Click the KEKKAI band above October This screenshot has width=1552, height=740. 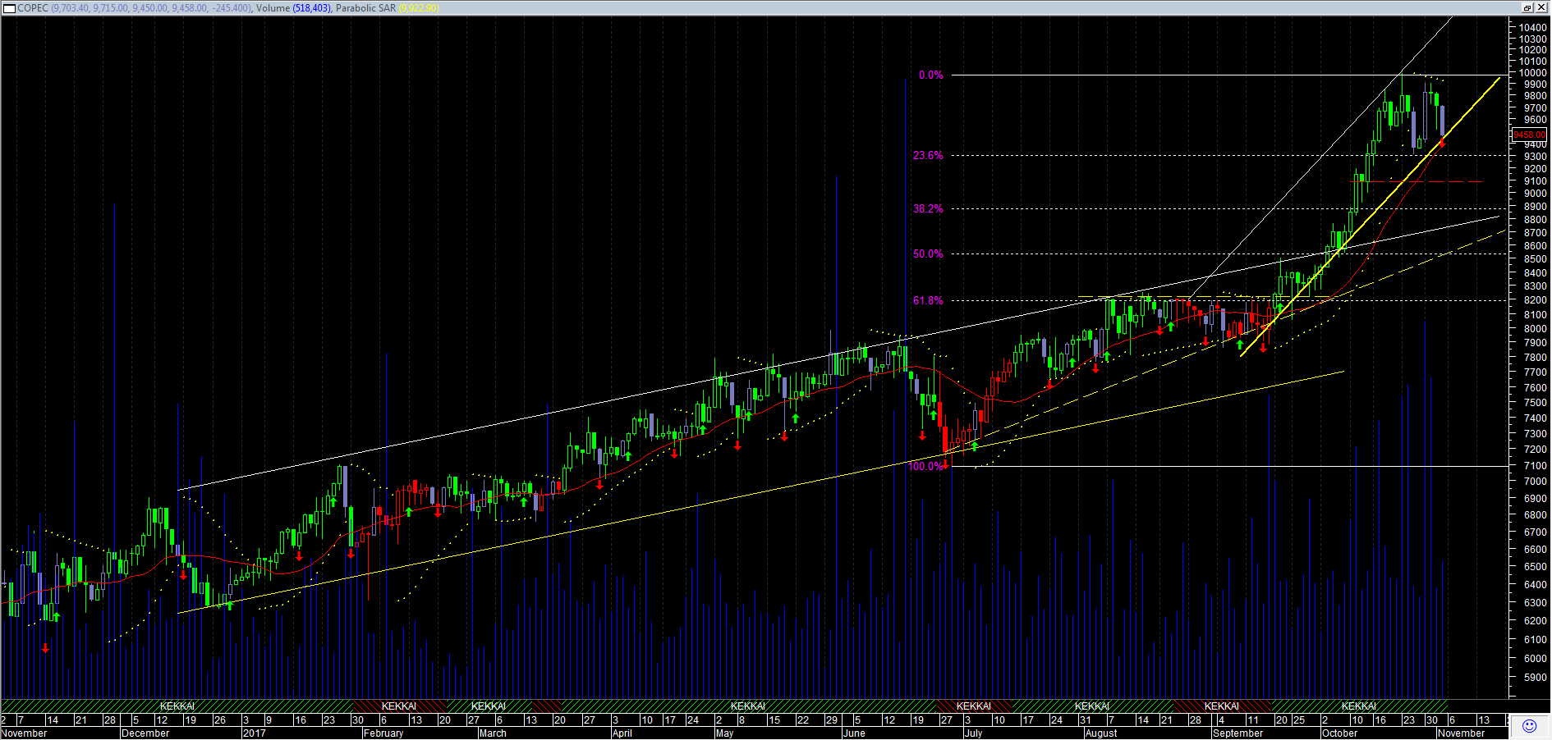point(1358,706)
